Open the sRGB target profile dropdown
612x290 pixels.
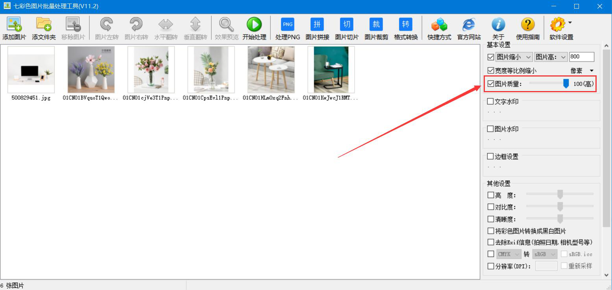[545, 254]
